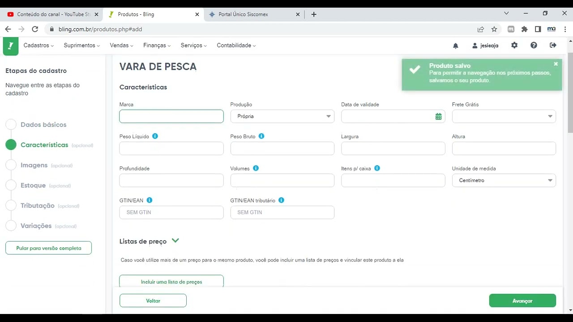The image size is (573, 322).
Task: Show info for Volumes
Action: (x=256, y=168)
